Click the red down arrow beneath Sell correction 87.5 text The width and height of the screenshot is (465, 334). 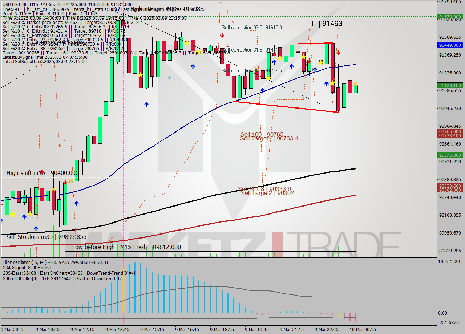coord(222,36)
